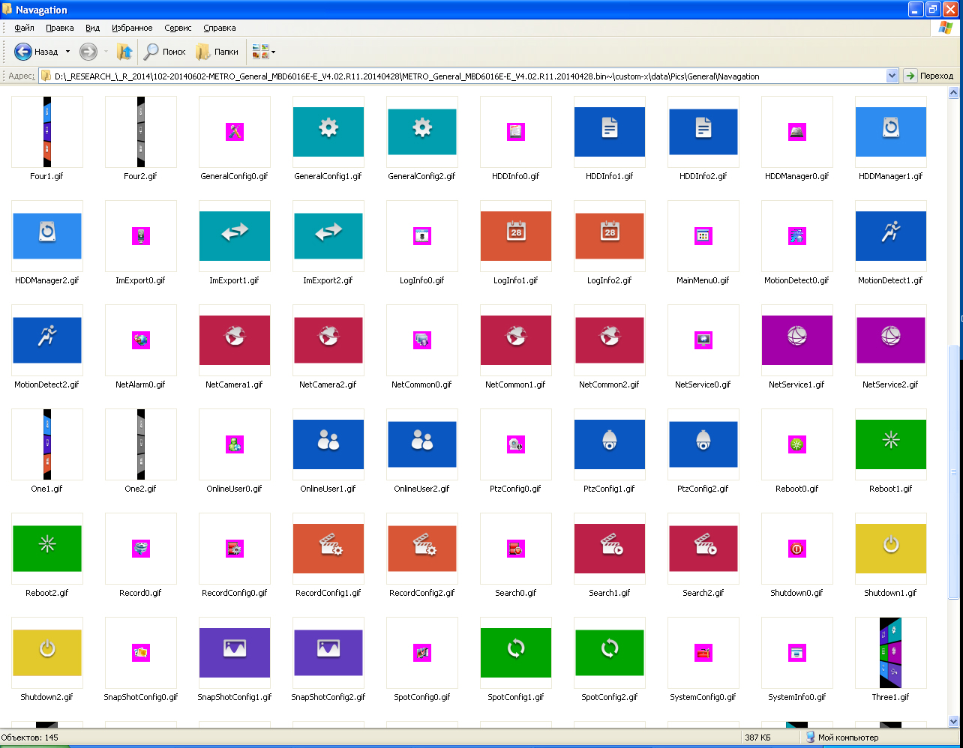The image size is (963, 748).
Task: Open the Поиск search pane
Action: [x=164, y=52]
